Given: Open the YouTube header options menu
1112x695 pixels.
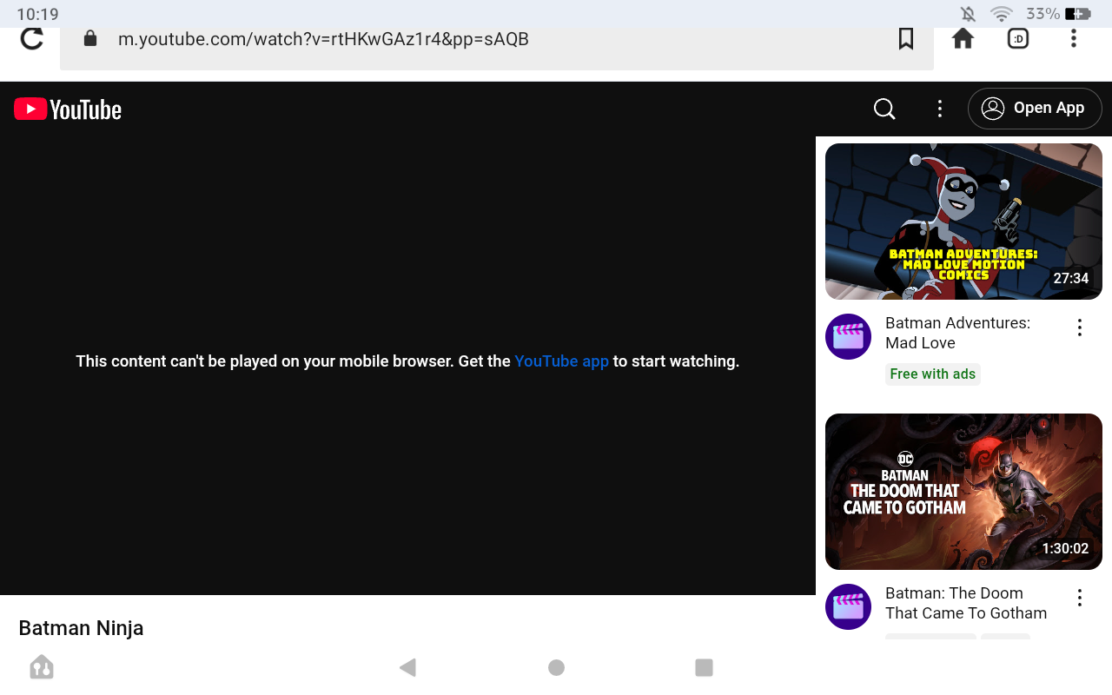Looking at the screenshot, I should (x=939, y=109).
